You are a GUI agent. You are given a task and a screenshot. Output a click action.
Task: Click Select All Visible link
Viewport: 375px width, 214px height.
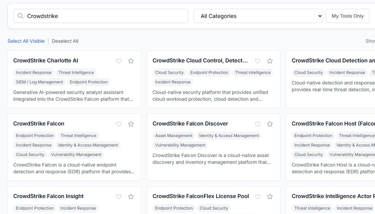click(x=26, y=41)
